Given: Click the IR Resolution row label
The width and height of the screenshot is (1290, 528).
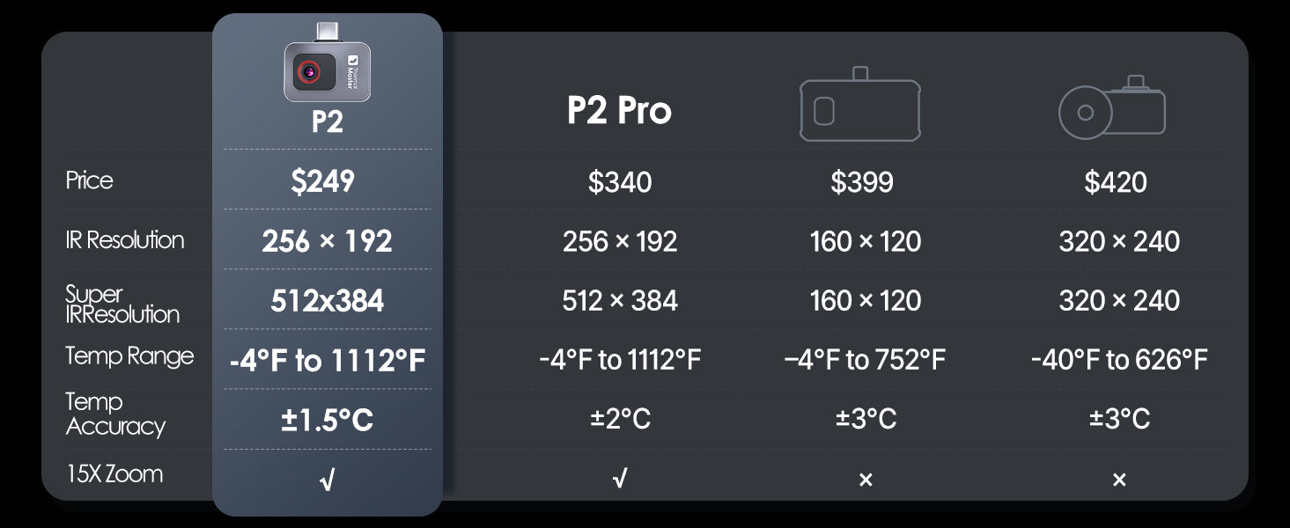Looking at the screenshot, I should (x=125, y=239).
